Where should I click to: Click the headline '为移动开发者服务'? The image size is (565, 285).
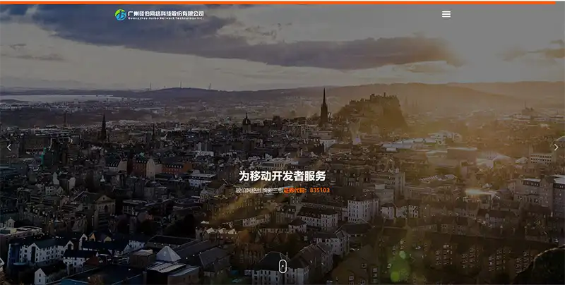click(x=282, y=176)
